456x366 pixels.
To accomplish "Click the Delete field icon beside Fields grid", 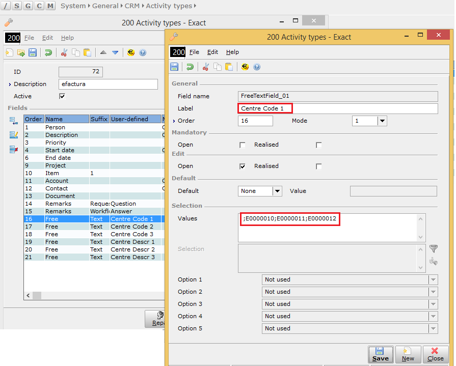I will pyautogui.click(x=13, y=149).
